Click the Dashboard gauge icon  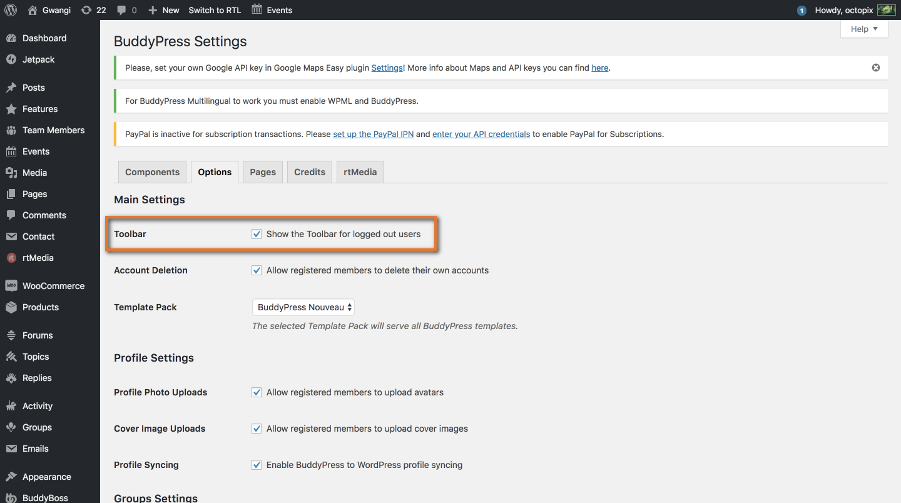click(11, 38)
